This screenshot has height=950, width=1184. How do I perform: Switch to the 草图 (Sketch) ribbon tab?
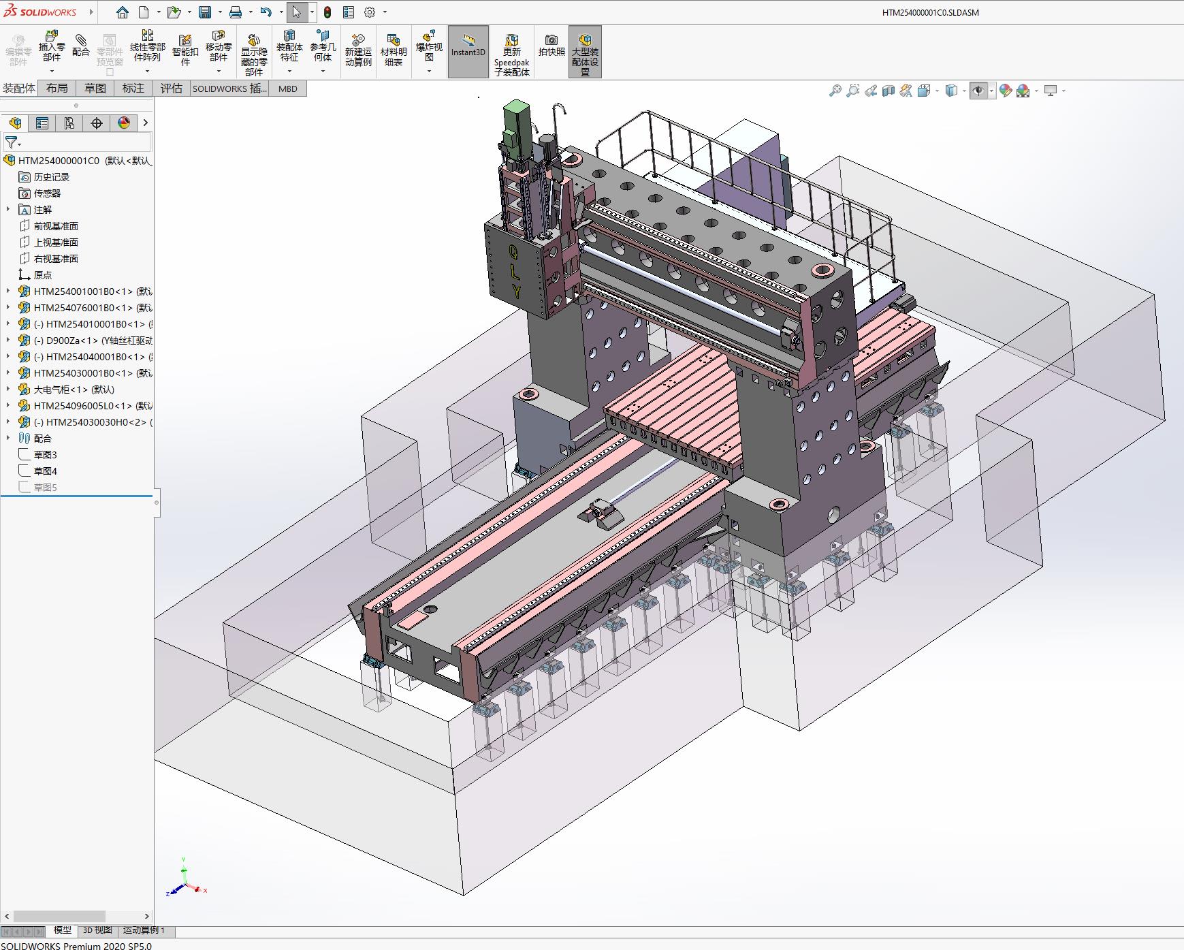tap(95, 89)
